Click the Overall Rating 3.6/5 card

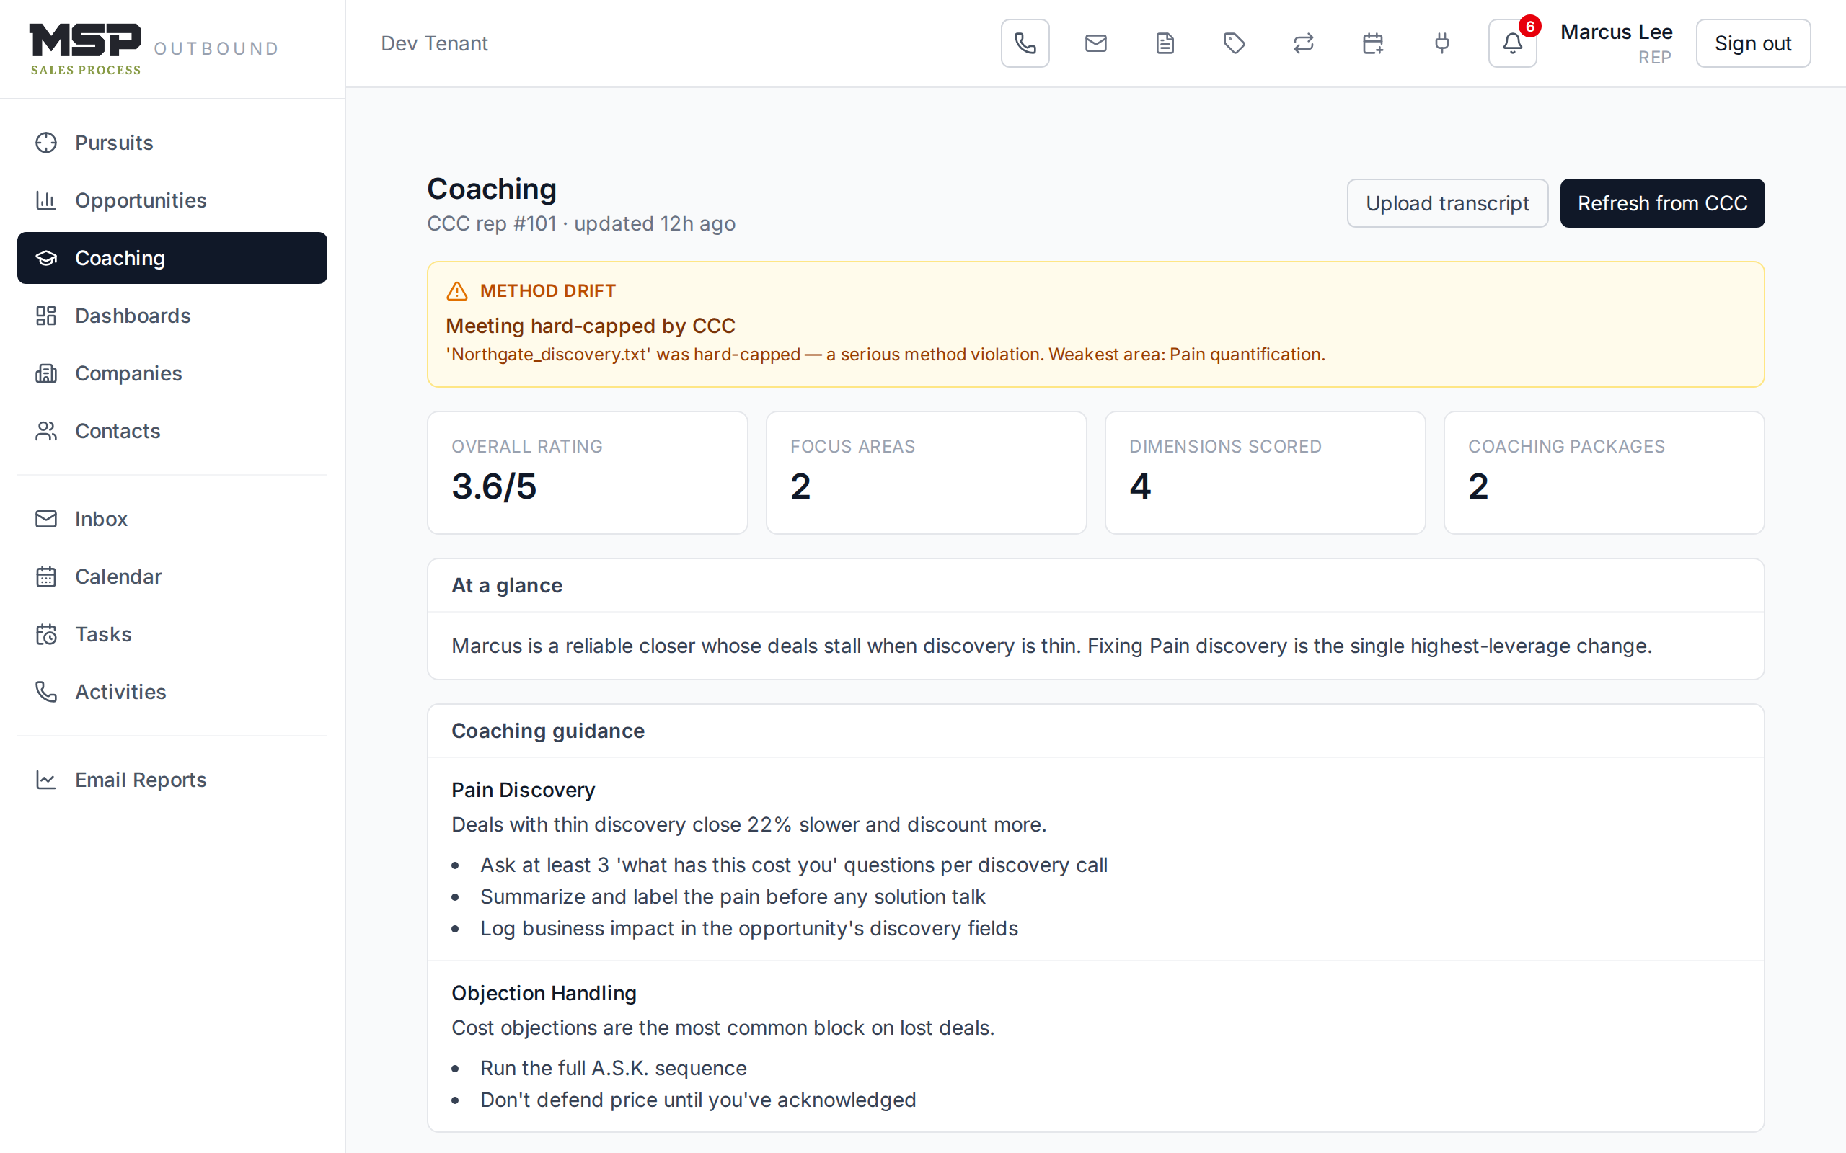(x=588, y=473)
